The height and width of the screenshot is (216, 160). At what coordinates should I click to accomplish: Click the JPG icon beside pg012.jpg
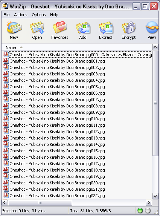click(6, 132)
